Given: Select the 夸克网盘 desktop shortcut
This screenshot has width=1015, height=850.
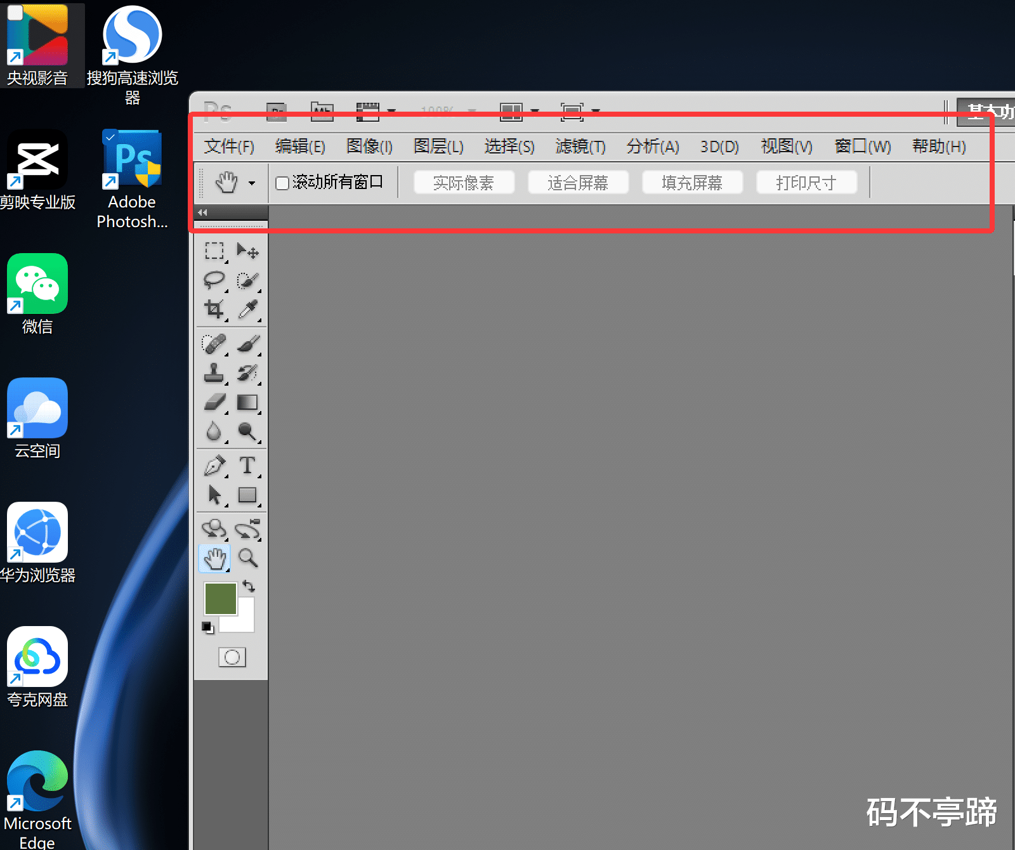Looking at the screenshot, I should 37,667.
